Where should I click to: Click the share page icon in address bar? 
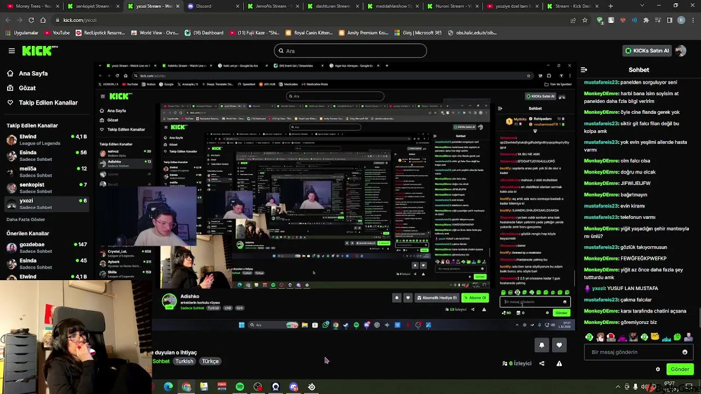click(x=573, y=20)
